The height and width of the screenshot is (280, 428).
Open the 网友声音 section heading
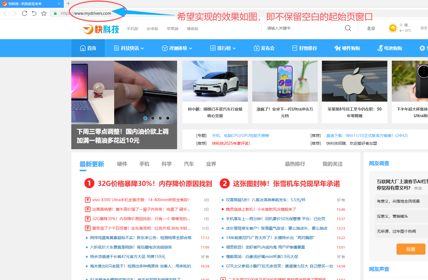tap(379, 269)
